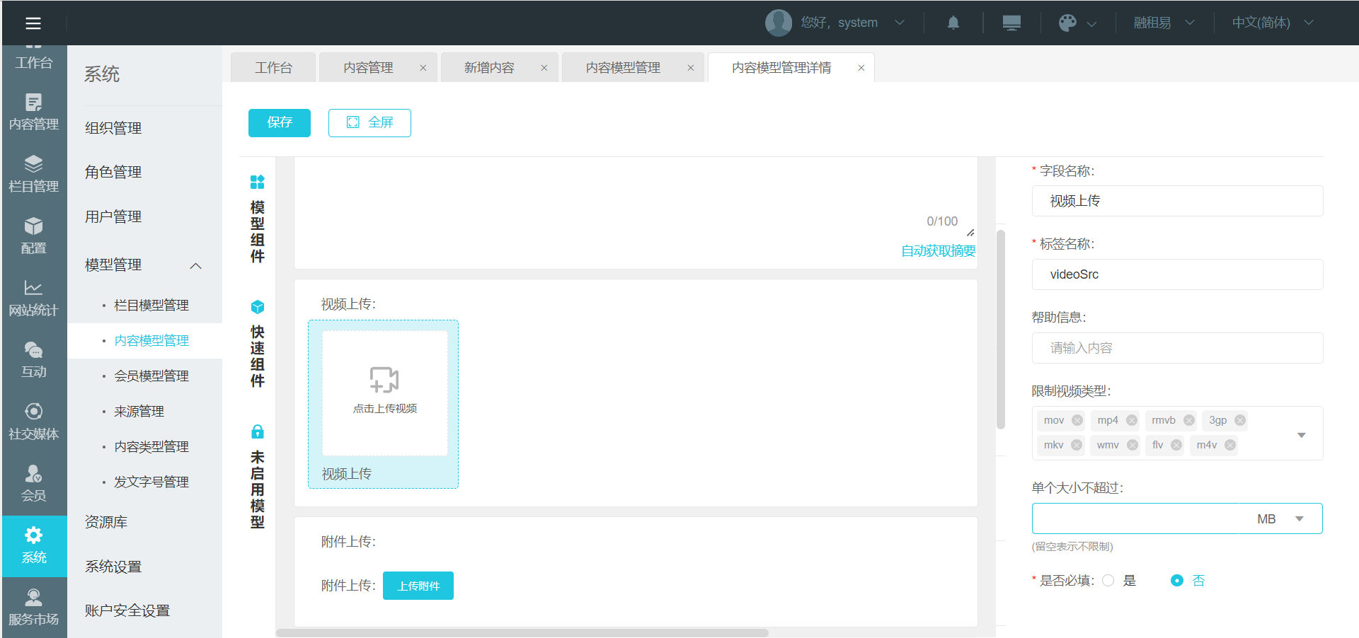Viewport: 1359px width, 638px height.
Task: Click the 全屏 button
Action: click(x=369, y=123)
